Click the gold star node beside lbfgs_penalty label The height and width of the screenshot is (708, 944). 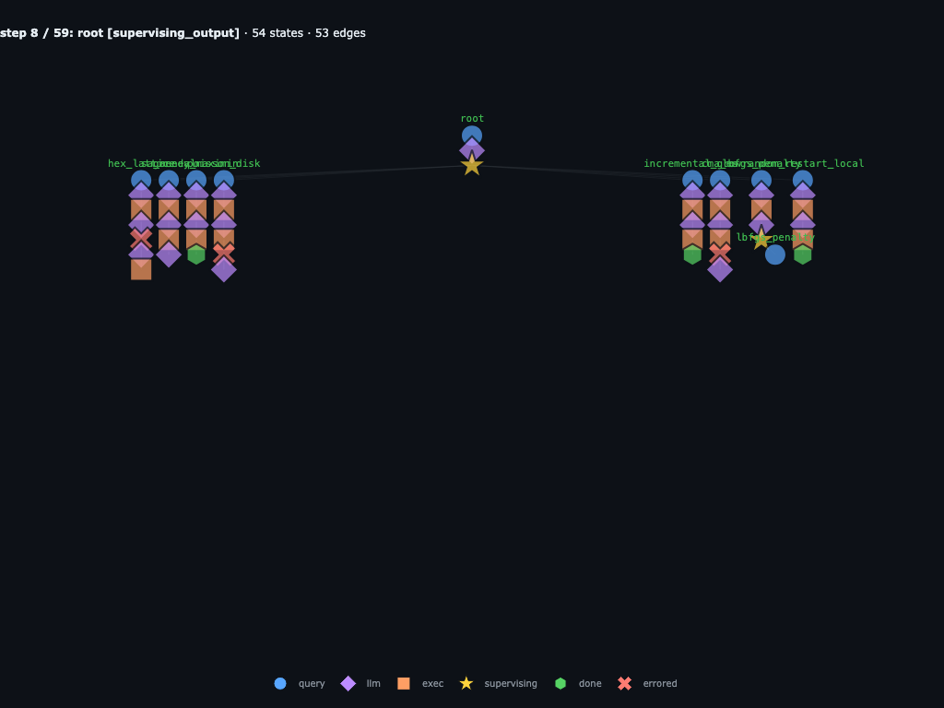[x=761, y=240]
